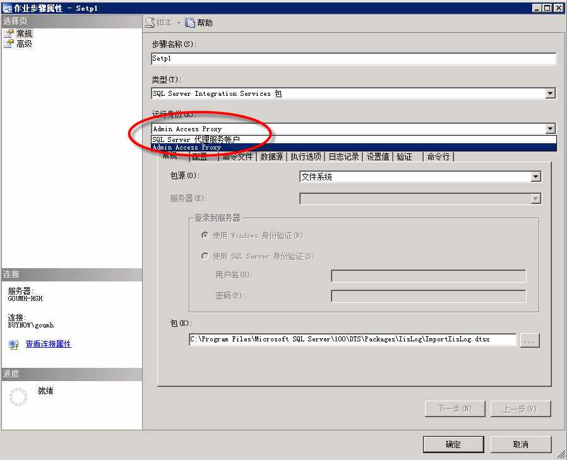Image resolution: width=567 pixels, height=460 pixels.
Task: Open the disabled 服务器 dropdown arrow
Action: [536, 198]
